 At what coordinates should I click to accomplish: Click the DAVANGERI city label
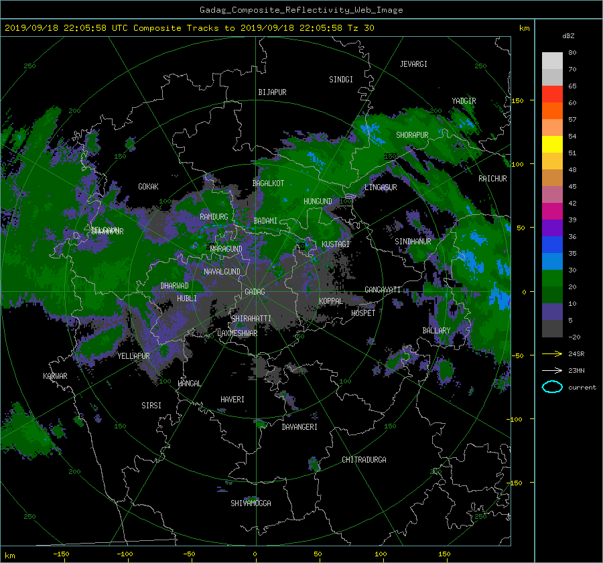click(x=299, y=427)
